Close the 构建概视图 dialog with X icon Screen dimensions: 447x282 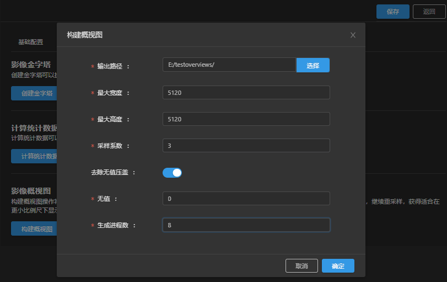(x=353, y=35)
